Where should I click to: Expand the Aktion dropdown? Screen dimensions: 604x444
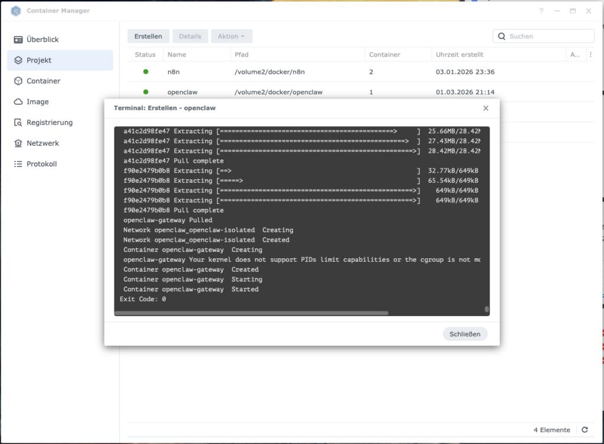[x=231, y=36]
